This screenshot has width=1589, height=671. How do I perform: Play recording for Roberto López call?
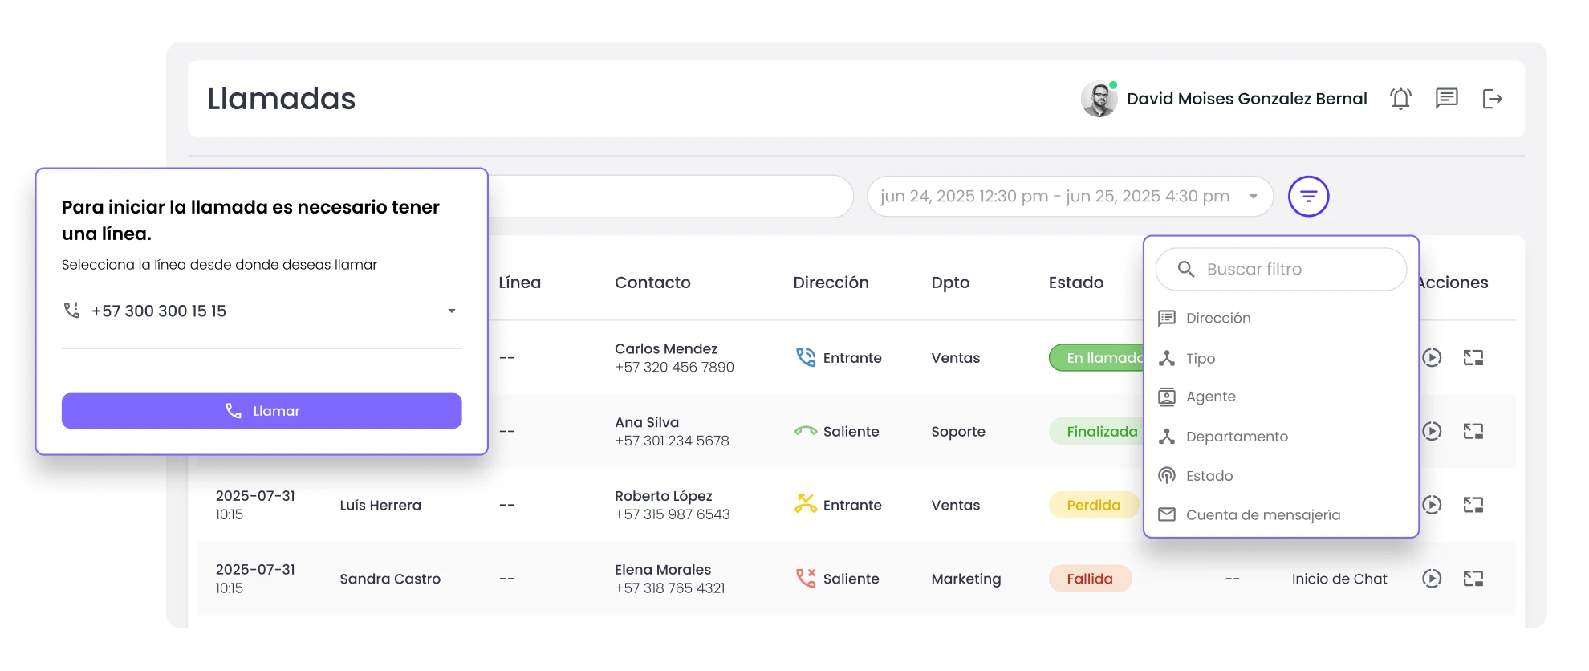tap(1432, 505)
